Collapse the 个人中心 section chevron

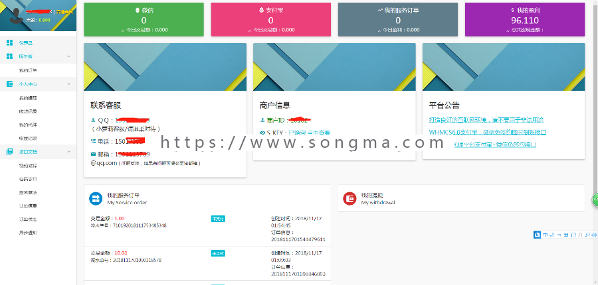(68, 84)
